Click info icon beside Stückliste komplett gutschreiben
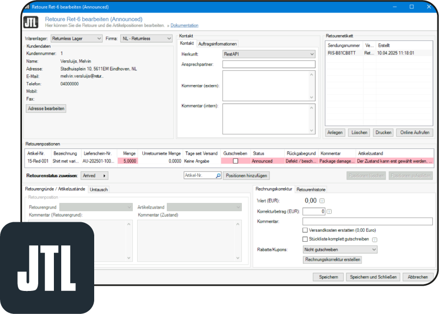The image size is (439, 314). 375,240
